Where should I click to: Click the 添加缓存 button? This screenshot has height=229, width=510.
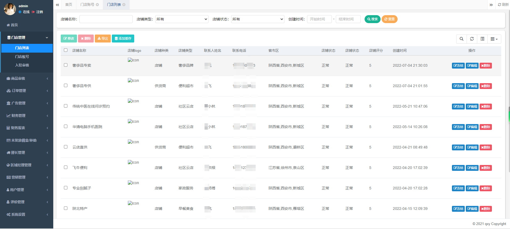click(x=123, y=39)
